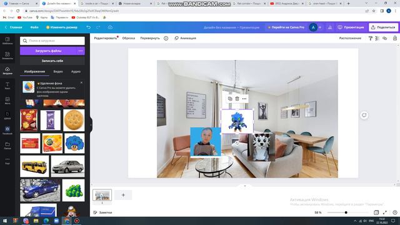
Task: Open the File menu
Action: 34,27
